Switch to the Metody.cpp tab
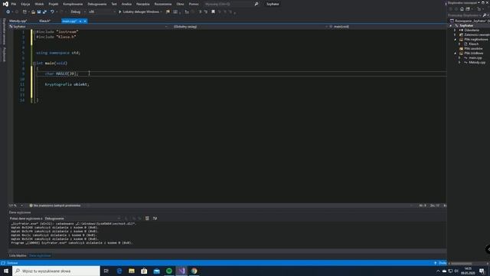This screenshot has height=276, width=490. click(18, 21)
